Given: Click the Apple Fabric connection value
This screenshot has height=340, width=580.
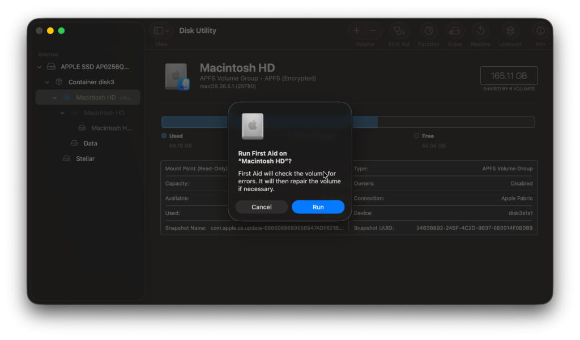Looking at the screenshot, I should (x=517, y=199).
